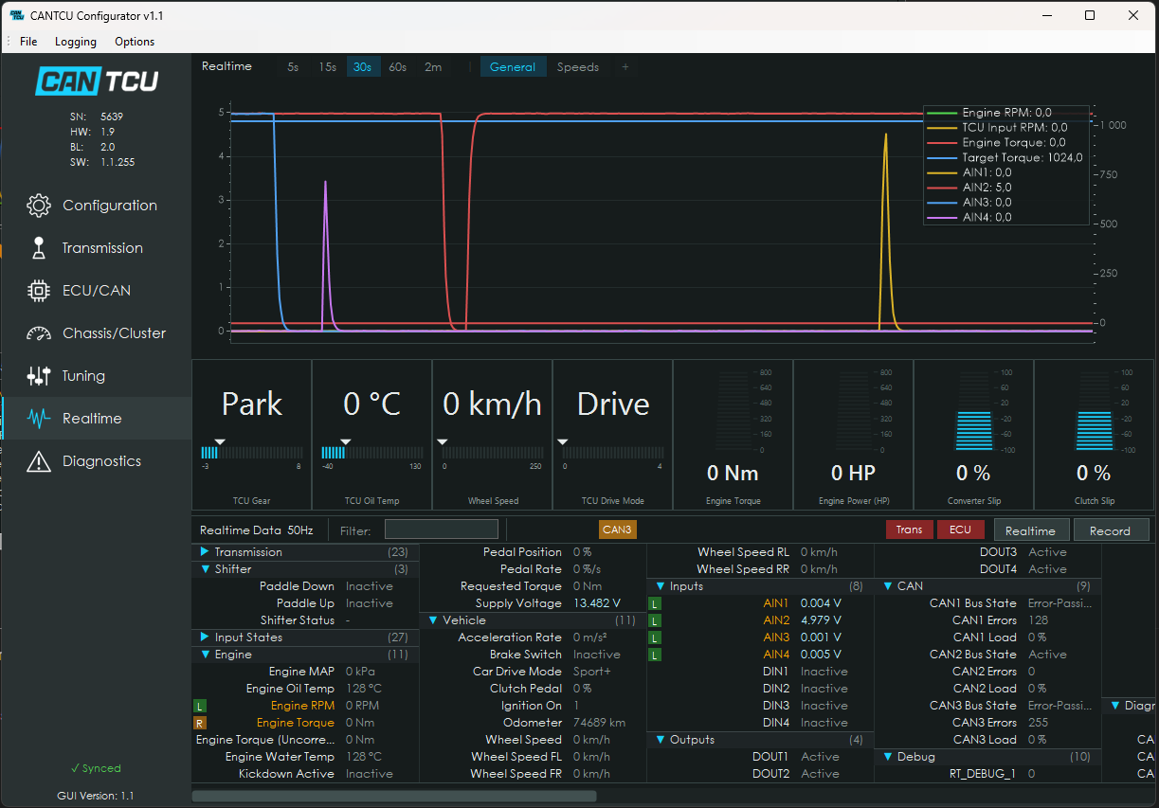1159x808 pixels.
Task: Toggle the R marker beside Engine Torque
Action: (199, 723)
